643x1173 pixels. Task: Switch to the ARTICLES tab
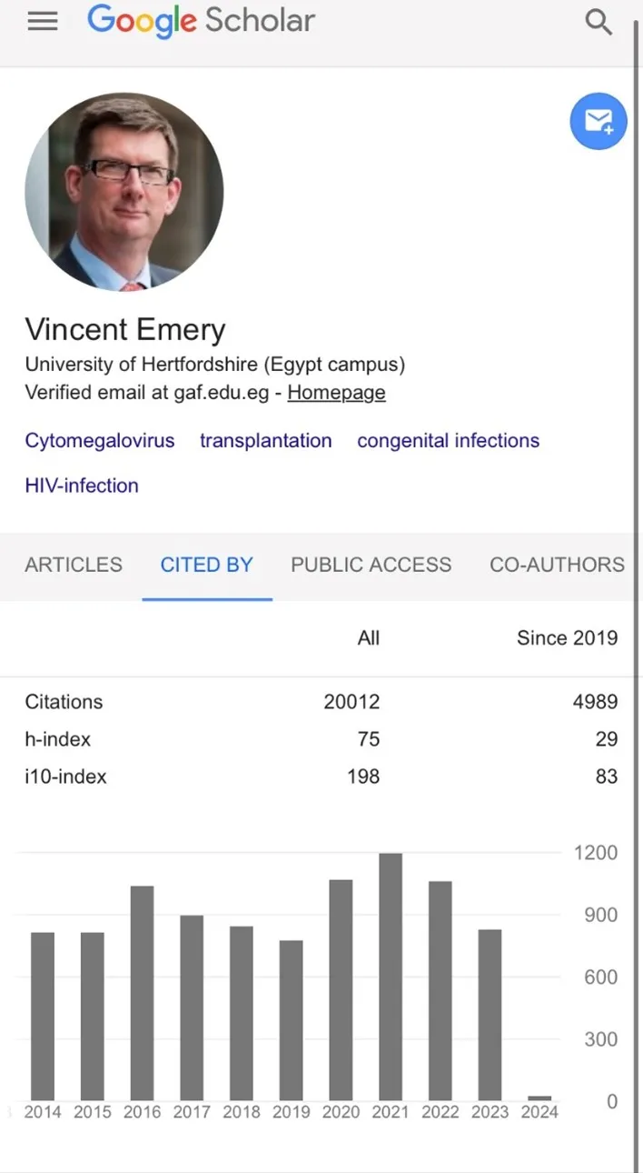click(74, 565)
